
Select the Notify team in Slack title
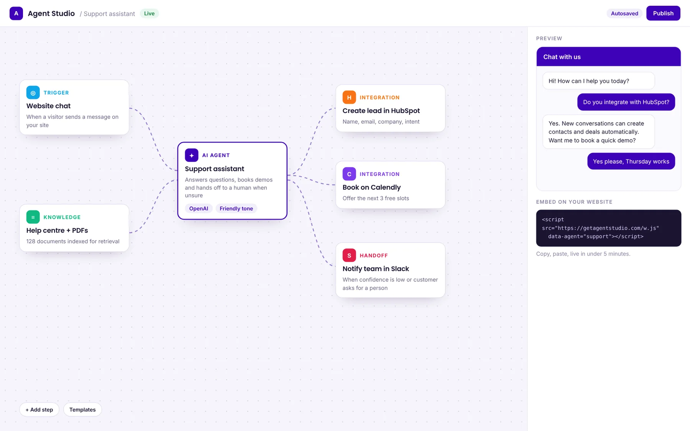(376, 269)
